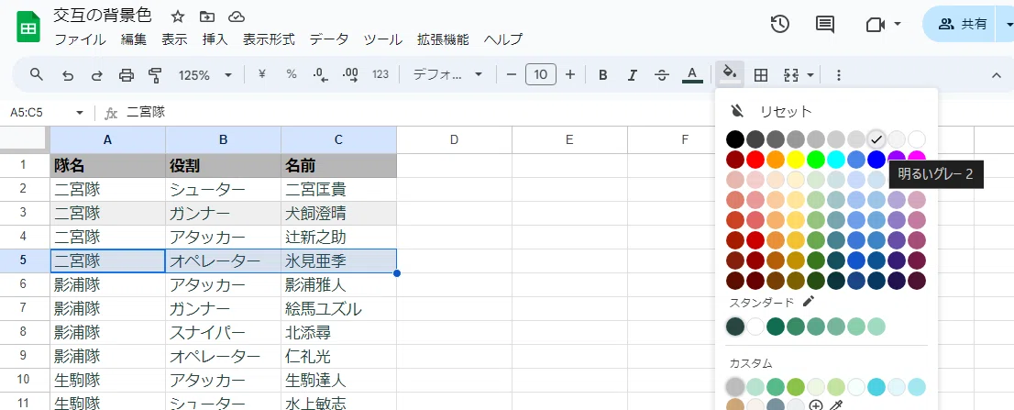Open the ヘルプ menu
The height and width of the screenshot is (410, 1014).
(503, 39)
